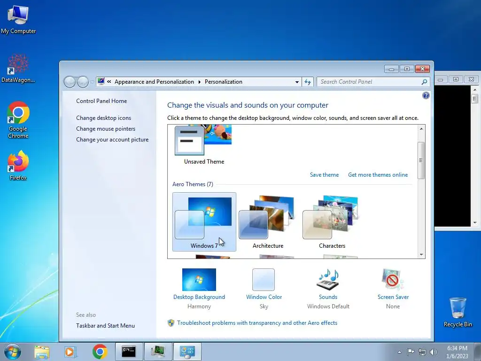Image resolution: width=481 pixels, height=361 pixels.
Task: Open Sounds settings icon
Action: point(328,280)
